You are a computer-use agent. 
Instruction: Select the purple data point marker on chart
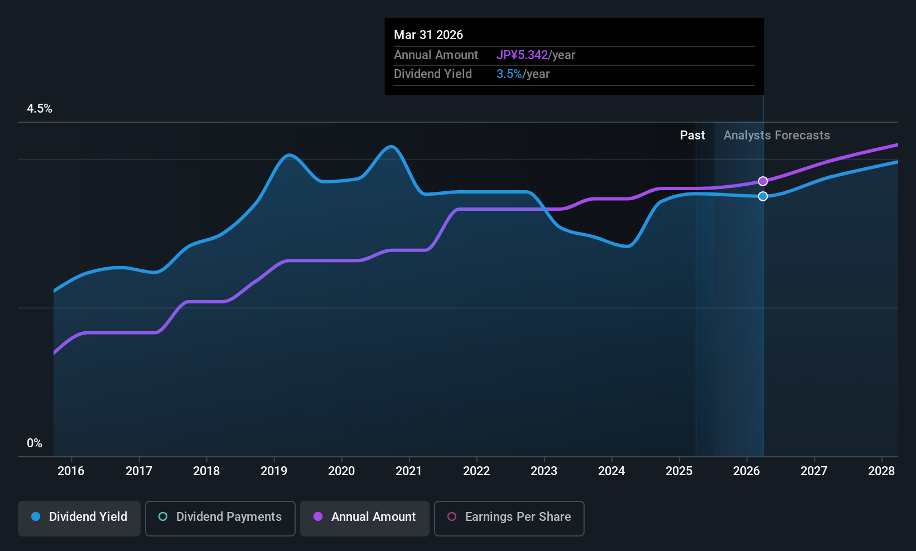763,181
